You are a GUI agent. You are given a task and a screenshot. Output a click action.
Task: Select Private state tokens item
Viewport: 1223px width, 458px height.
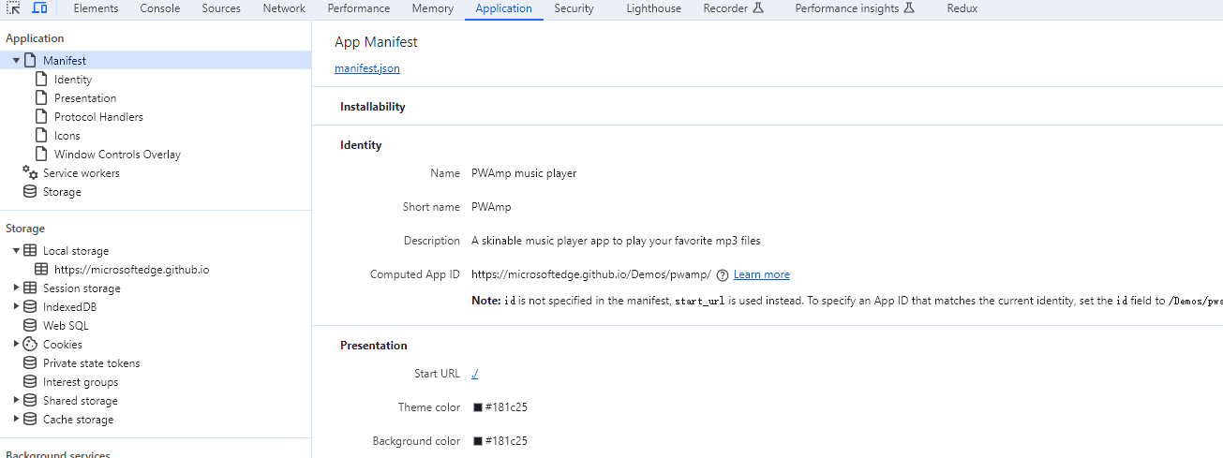tap(91, 363)
